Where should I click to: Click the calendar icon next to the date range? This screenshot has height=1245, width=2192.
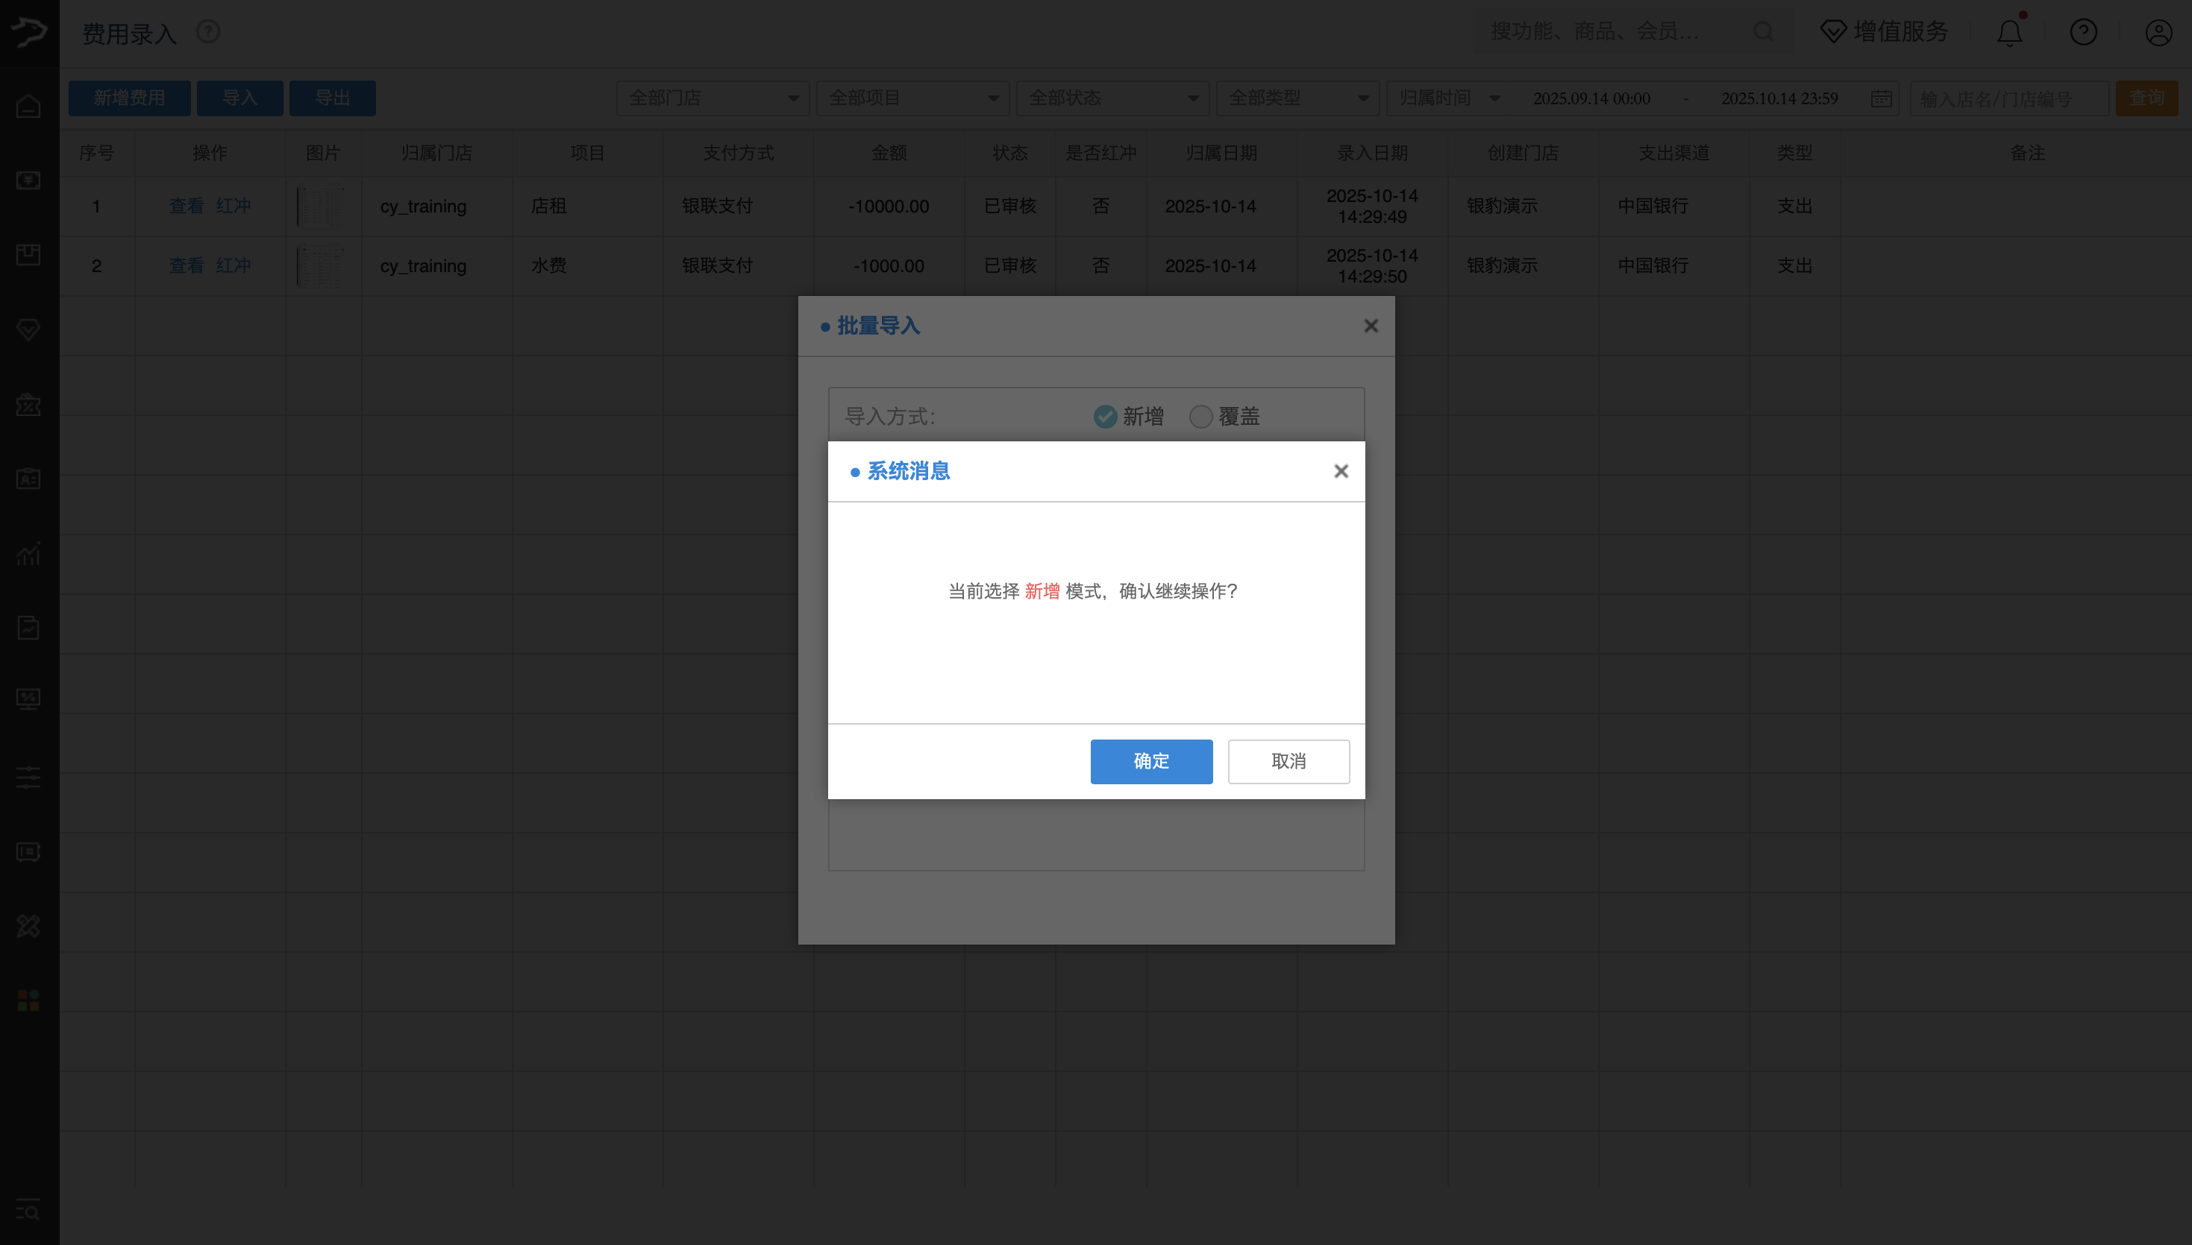click(1882, 98)
